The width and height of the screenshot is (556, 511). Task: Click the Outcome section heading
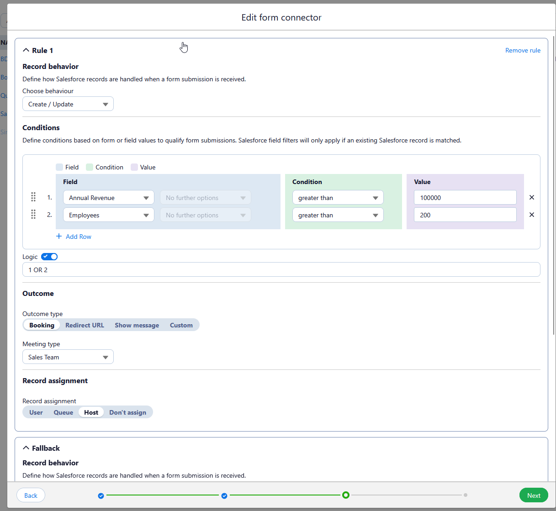click(x=38, y=293)
